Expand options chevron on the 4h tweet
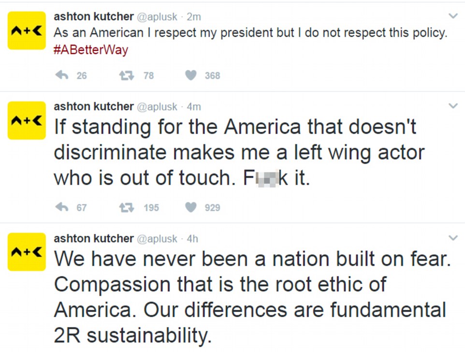Viewport: 465px width, 352px height. (453, 238)
